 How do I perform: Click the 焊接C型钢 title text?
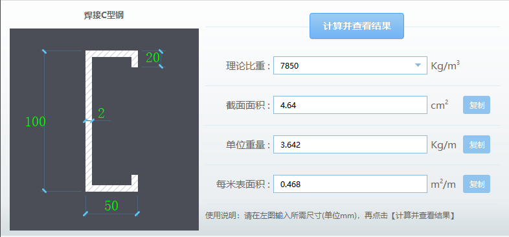click(x=104, y=16)
